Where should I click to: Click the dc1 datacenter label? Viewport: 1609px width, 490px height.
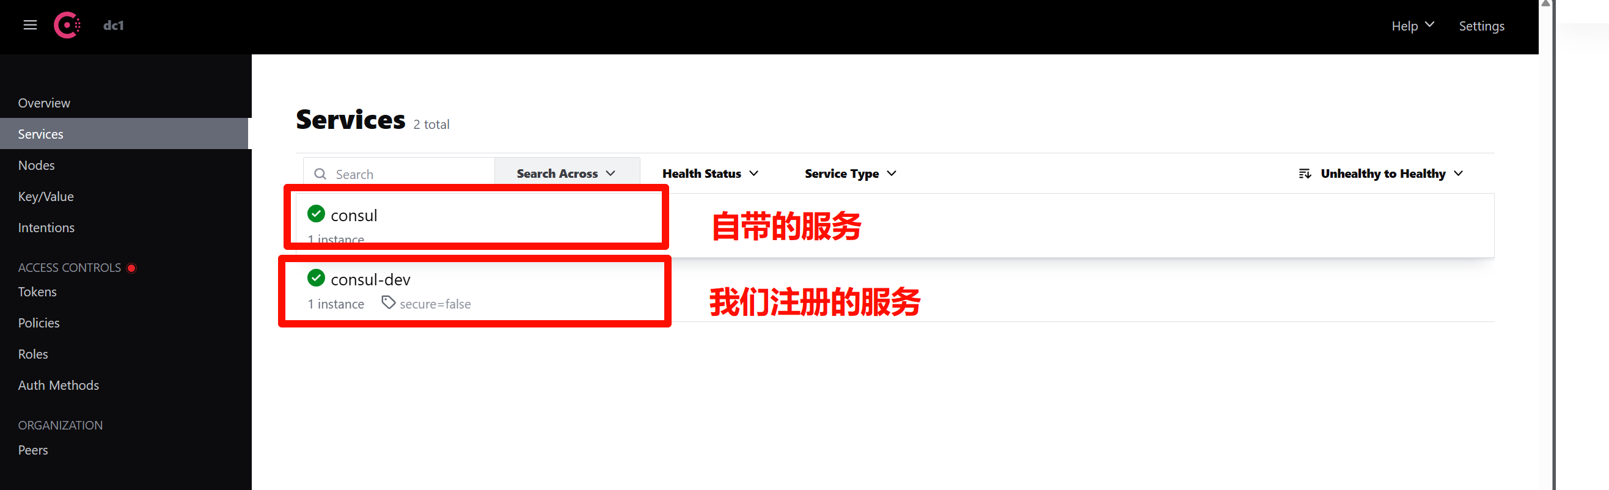(x=114, y=25)
